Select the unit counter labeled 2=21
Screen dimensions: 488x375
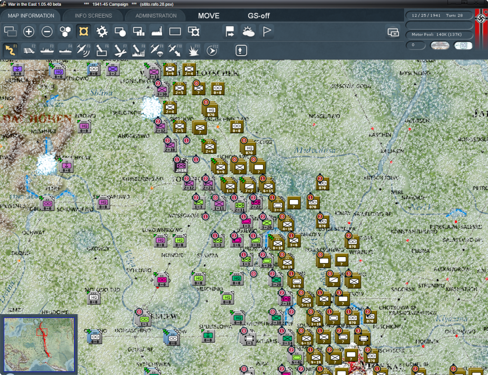(208, 184)
